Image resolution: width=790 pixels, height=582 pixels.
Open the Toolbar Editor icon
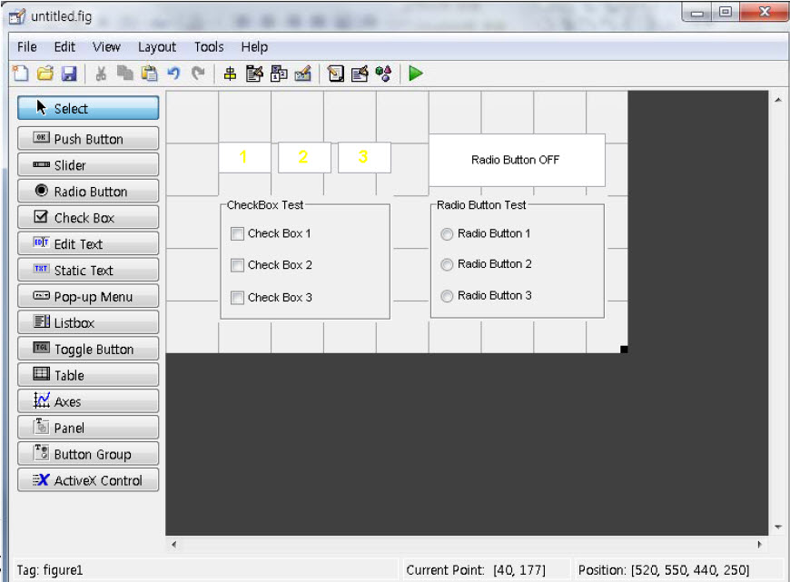click(302, 74)
